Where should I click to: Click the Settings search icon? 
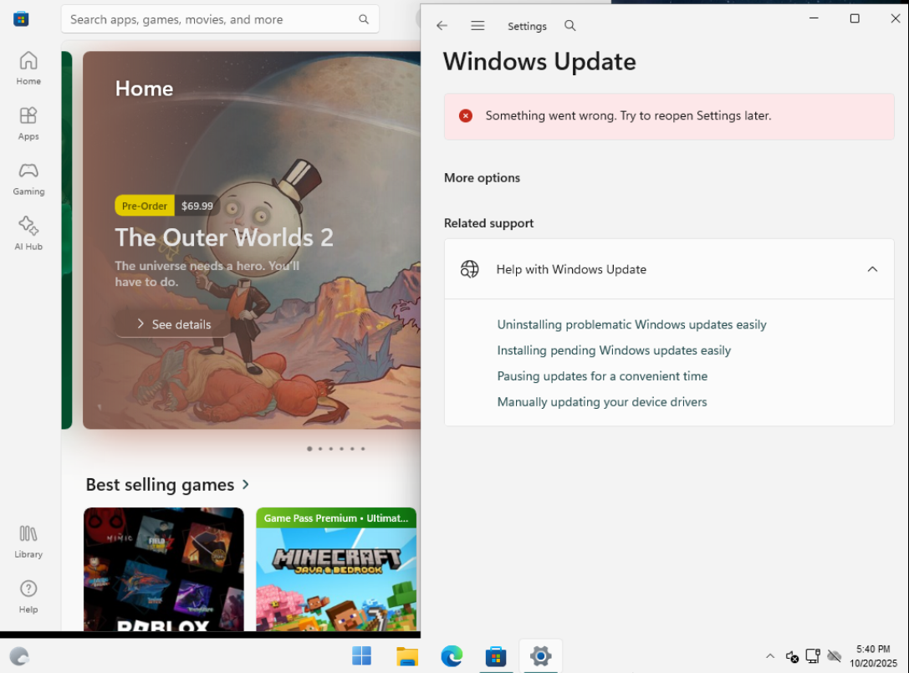(x=569, y=26)
